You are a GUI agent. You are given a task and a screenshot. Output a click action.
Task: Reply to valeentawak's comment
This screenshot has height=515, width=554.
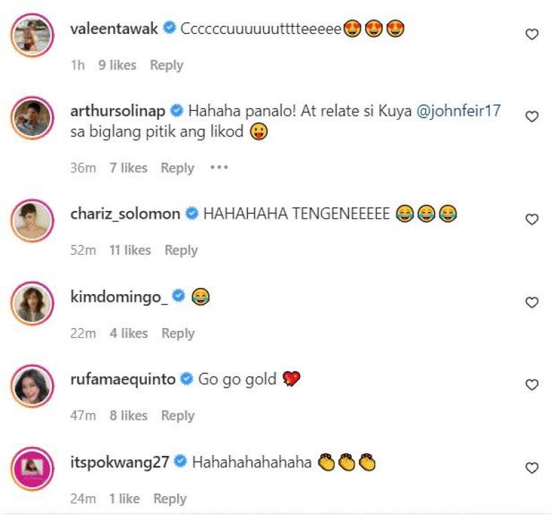166,65
